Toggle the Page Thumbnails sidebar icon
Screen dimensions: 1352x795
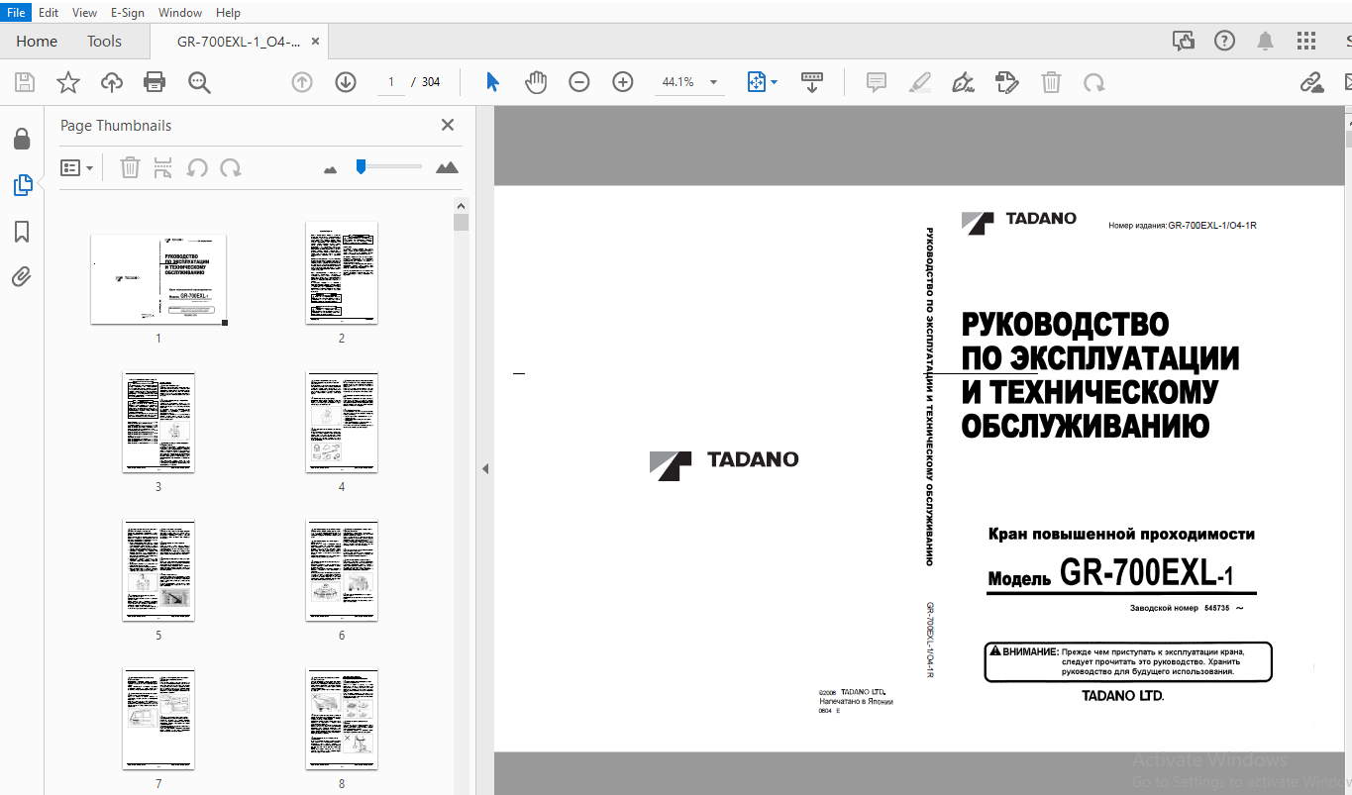point(22,185)
